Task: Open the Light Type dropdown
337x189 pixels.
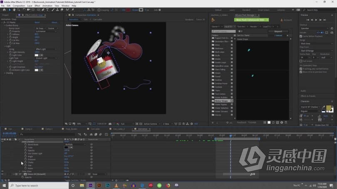Action: [x=46, y=58]
